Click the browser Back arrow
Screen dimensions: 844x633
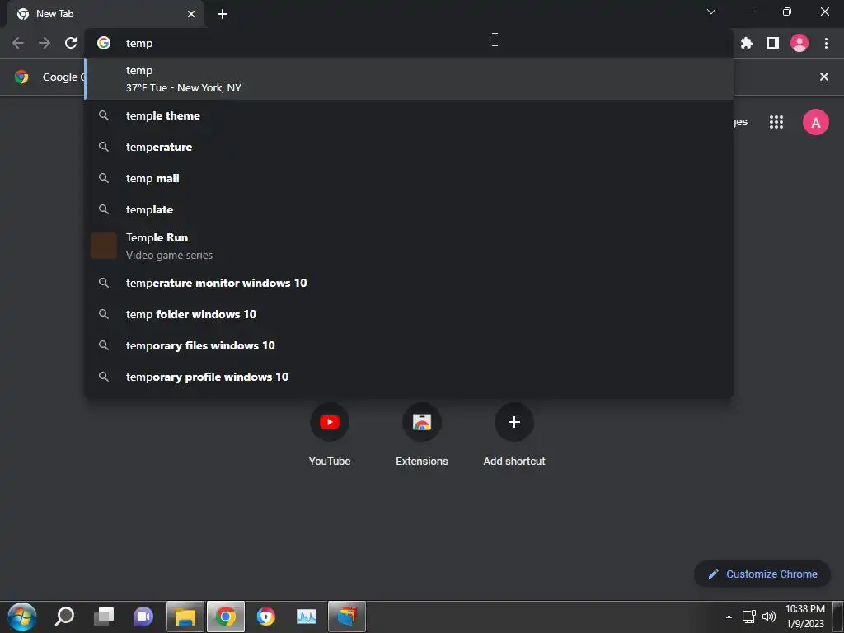[18, 43]
